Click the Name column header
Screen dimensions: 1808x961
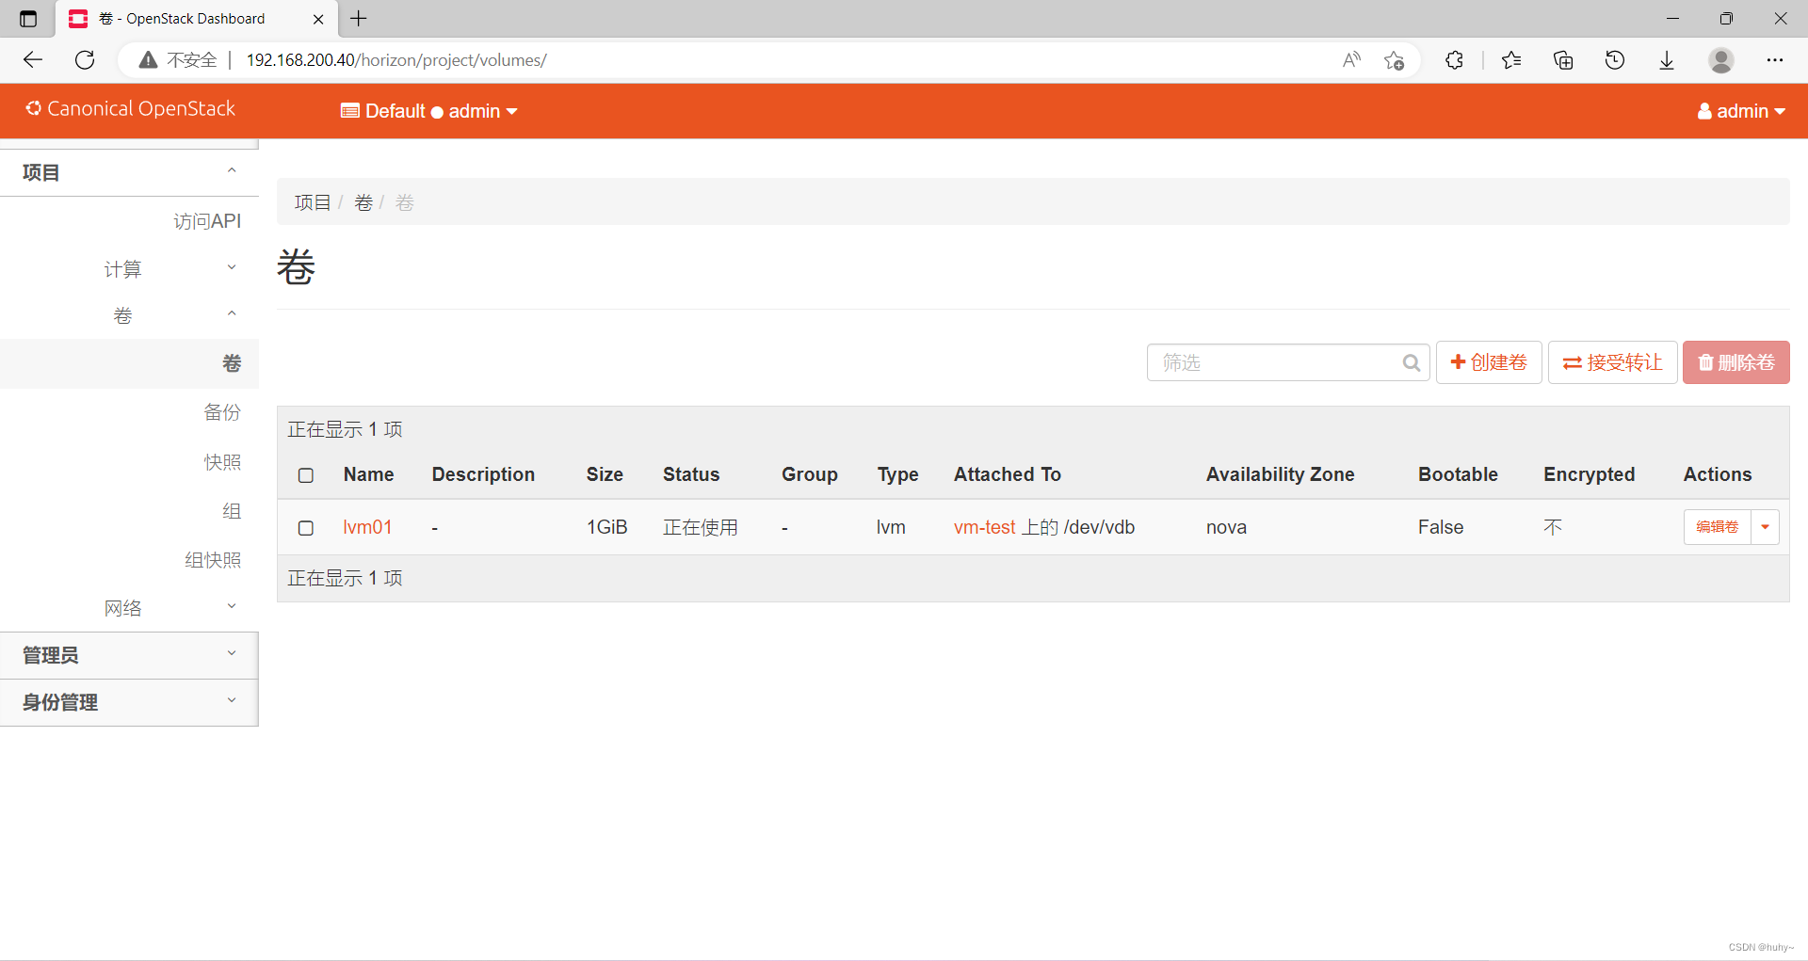(368, 474)
